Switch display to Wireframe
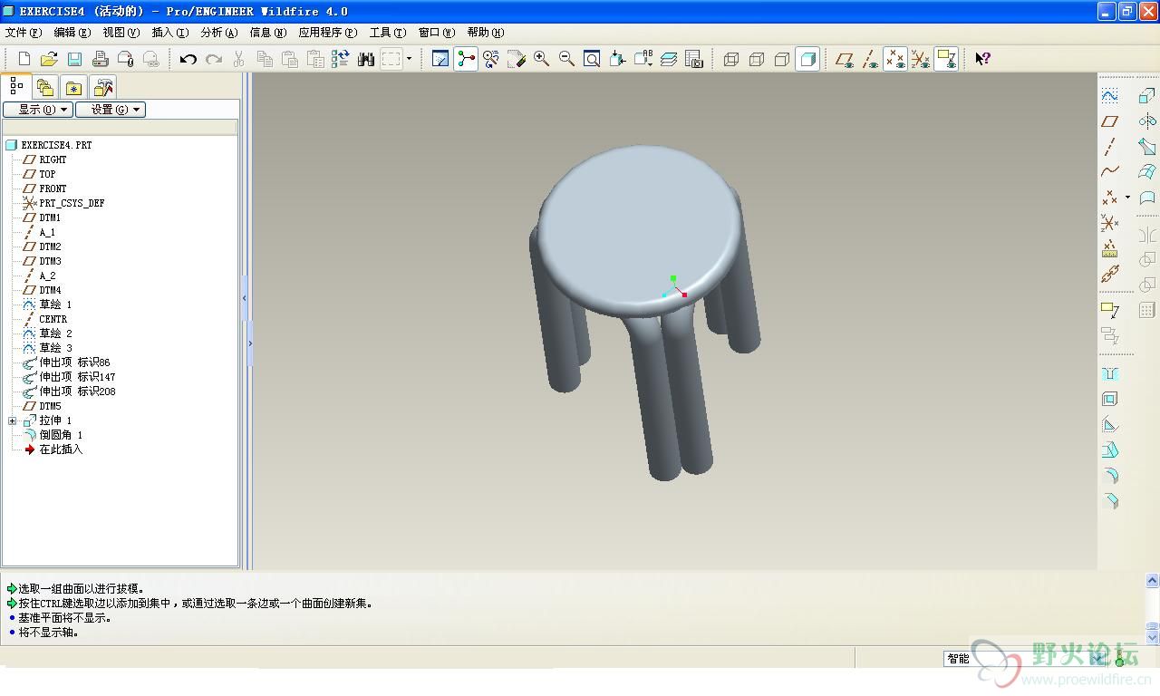Image resolution: width=1160 pixels, height=696 pixels. [x=731, y=59]
